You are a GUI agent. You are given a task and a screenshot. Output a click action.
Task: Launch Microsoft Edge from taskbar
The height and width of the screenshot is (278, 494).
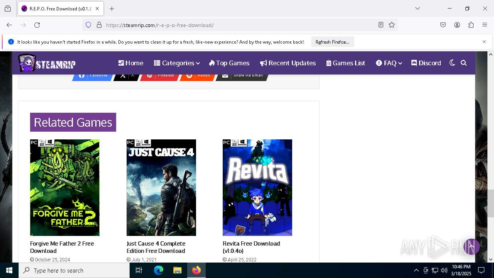[x=159, y=270]
